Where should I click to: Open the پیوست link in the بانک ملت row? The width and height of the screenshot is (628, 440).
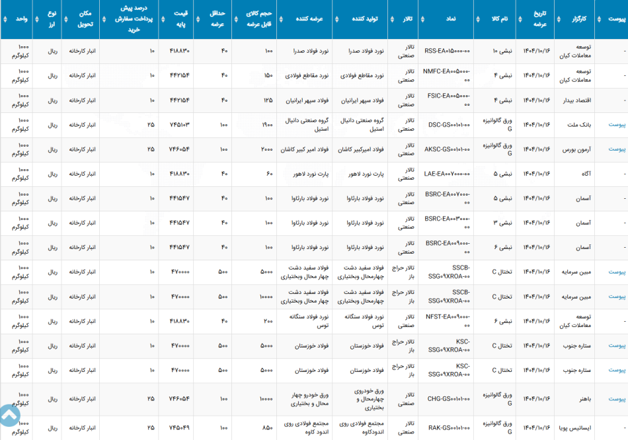click(x=617, y=125)
